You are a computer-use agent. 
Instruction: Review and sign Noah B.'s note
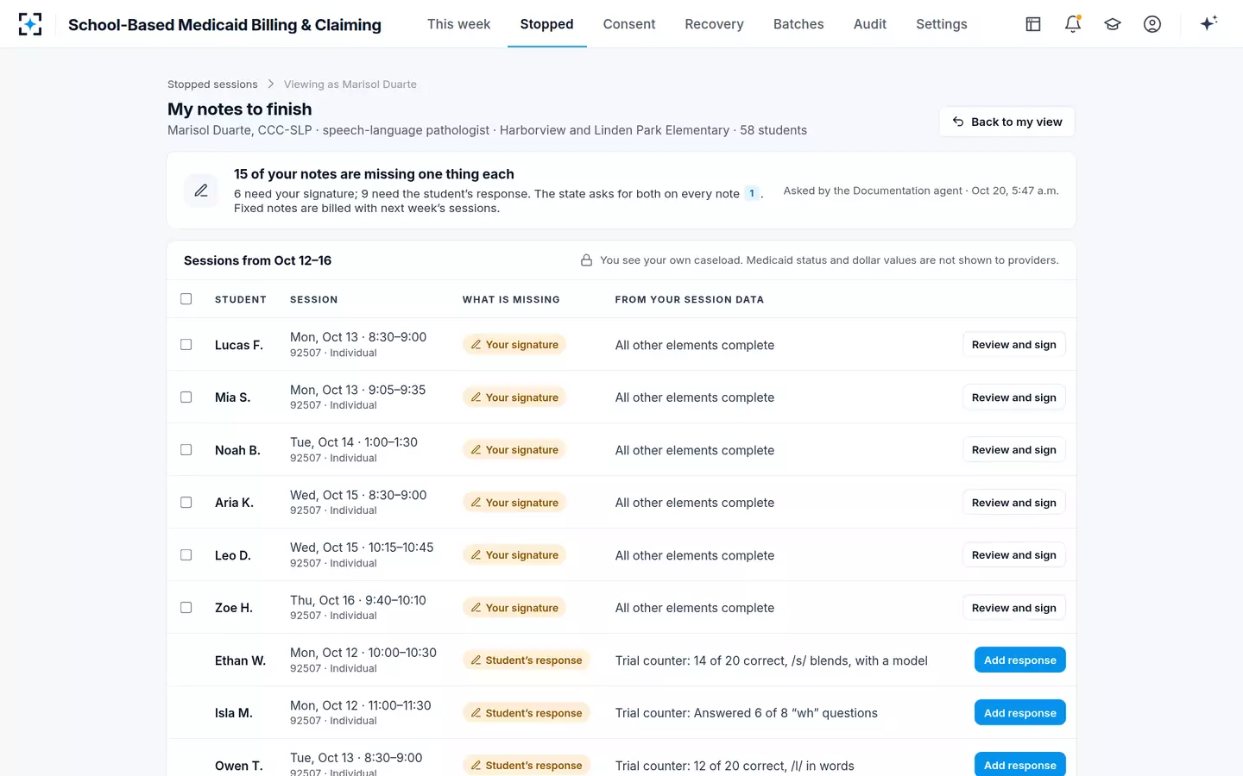coord(1013,450)
